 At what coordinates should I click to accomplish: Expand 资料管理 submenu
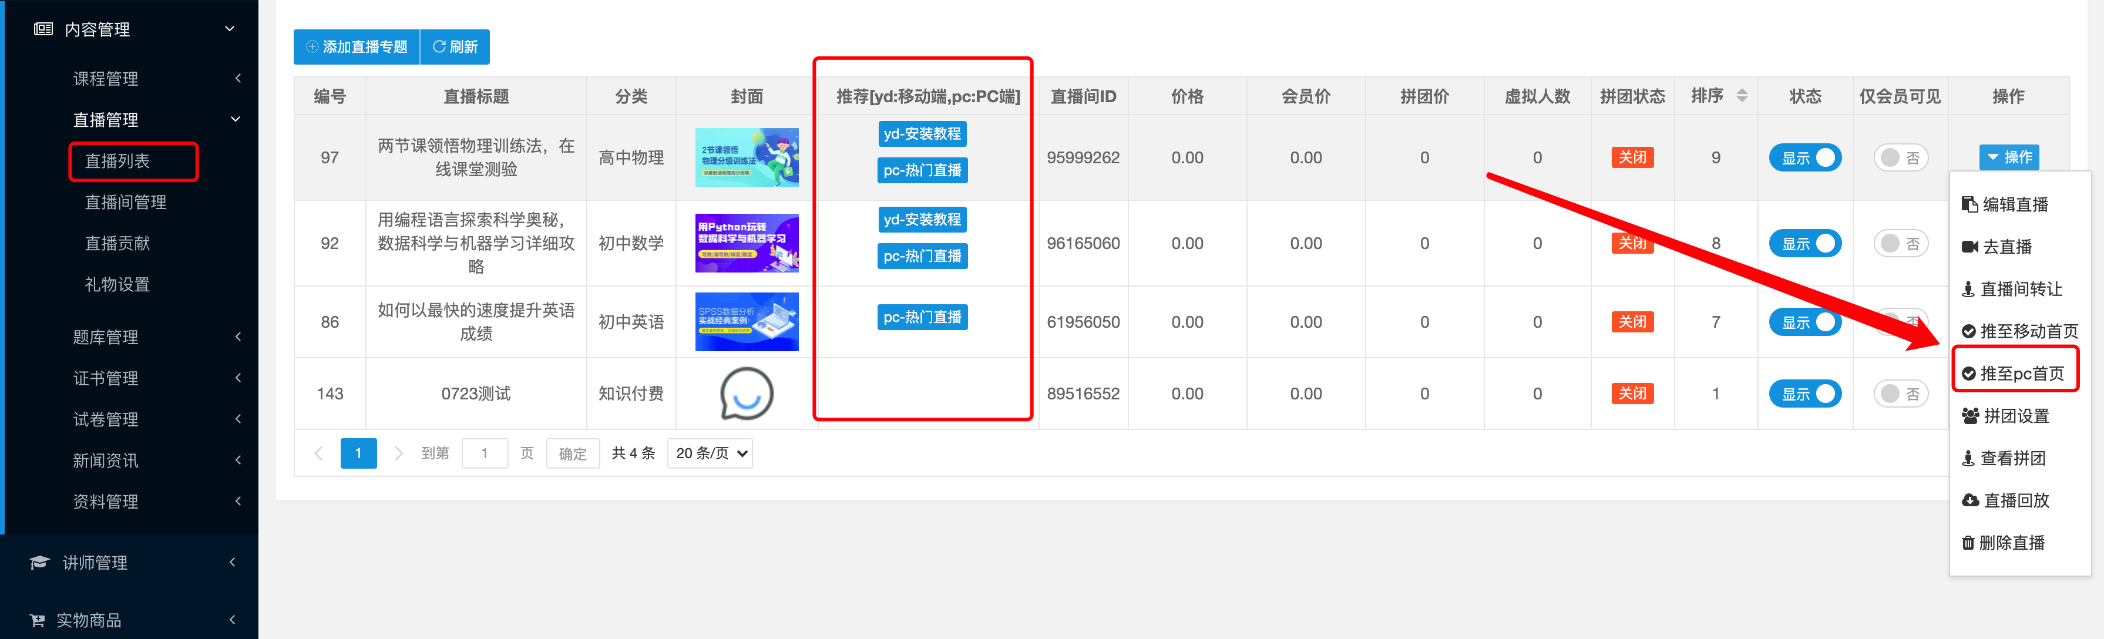click(238, 501)
